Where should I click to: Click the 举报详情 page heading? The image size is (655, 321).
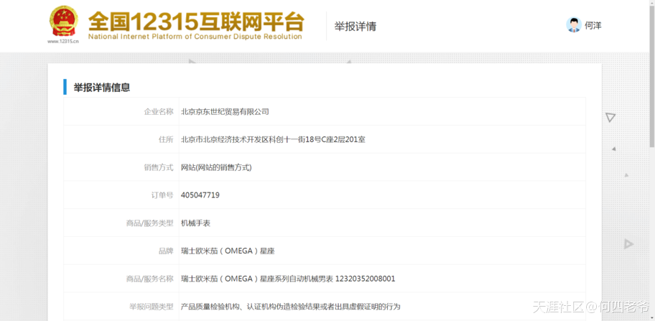tap(355, 27)
